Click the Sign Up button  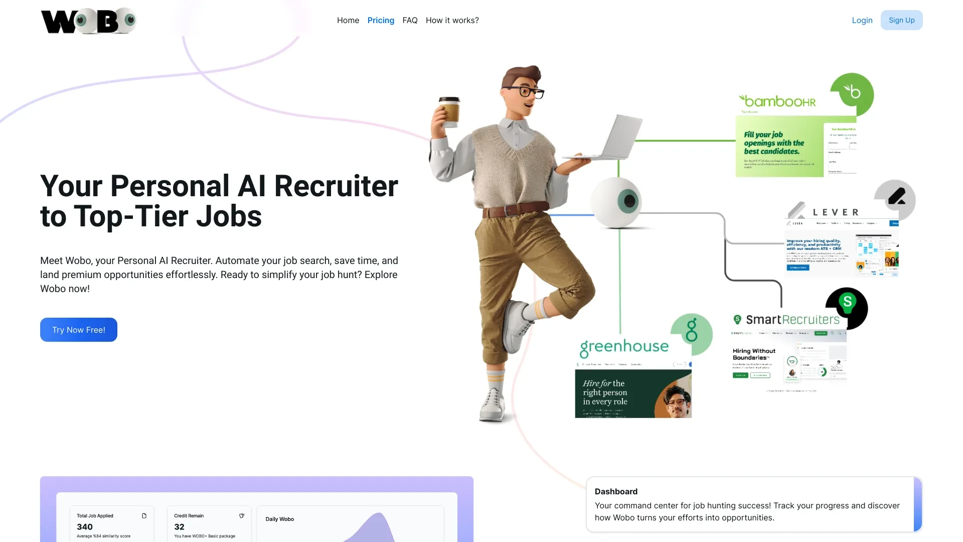pyautogui.click(x=901, y=20)
